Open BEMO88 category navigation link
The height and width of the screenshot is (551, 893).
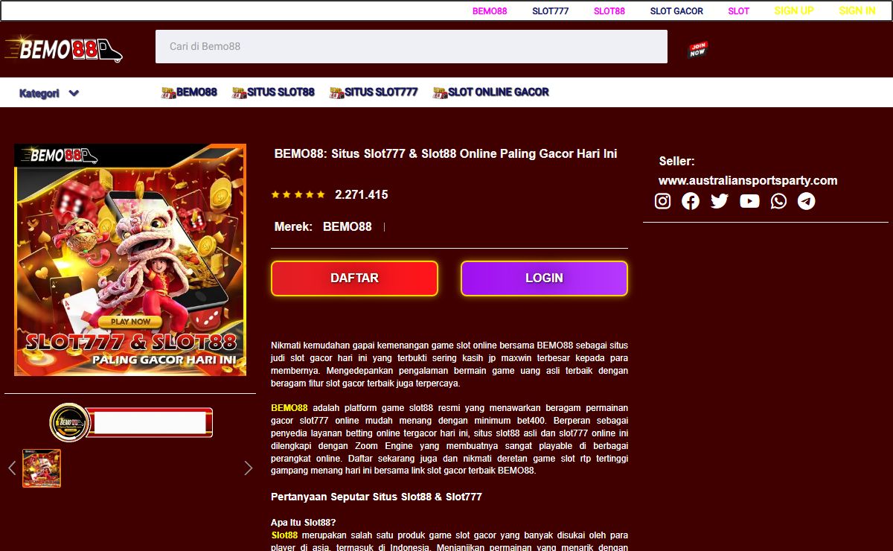click(x=189, y=92)
